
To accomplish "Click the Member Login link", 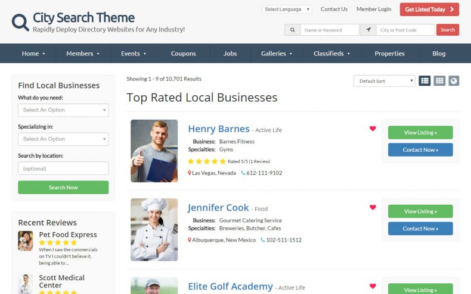I will (374, 10).
